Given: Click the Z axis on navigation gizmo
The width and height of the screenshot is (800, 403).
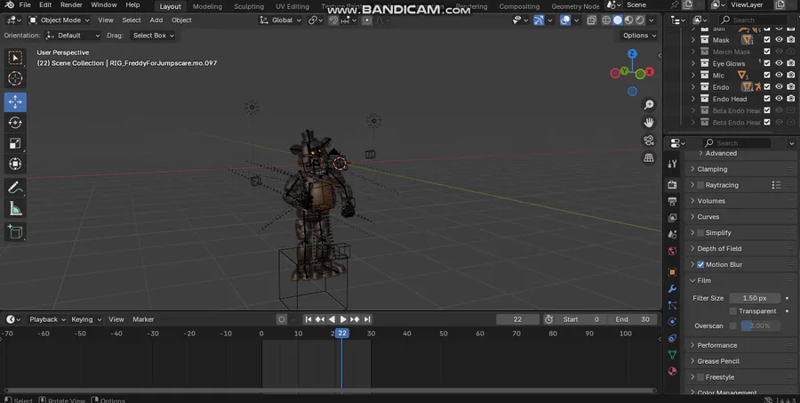Looking at the screenshot, I should click(x=632, y=53).
